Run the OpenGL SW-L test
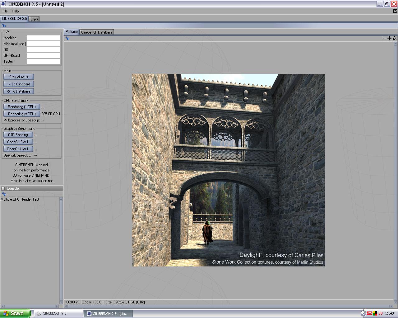Viewport: 398px width, 318px height. (x=18, y=142)
